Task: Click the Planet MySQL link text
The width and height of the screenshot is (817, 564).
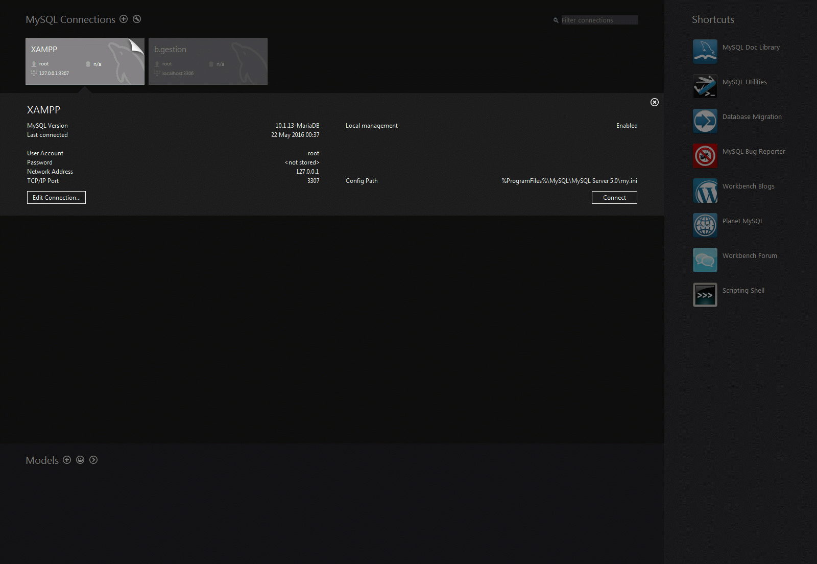Action: (743, 221)
